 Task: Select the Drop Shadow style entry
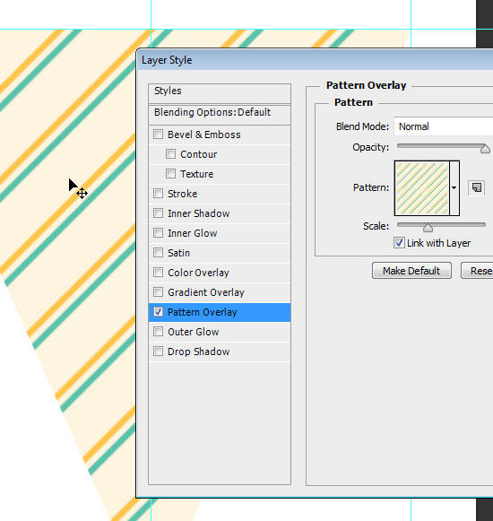pos(220,352)
